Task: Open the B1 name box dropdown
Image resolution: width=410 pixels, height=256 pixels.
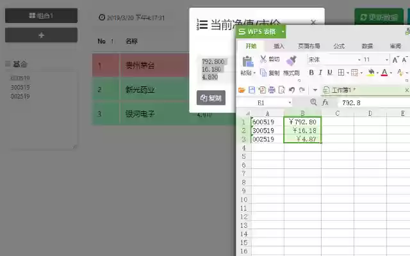Action: pos(290,102)
